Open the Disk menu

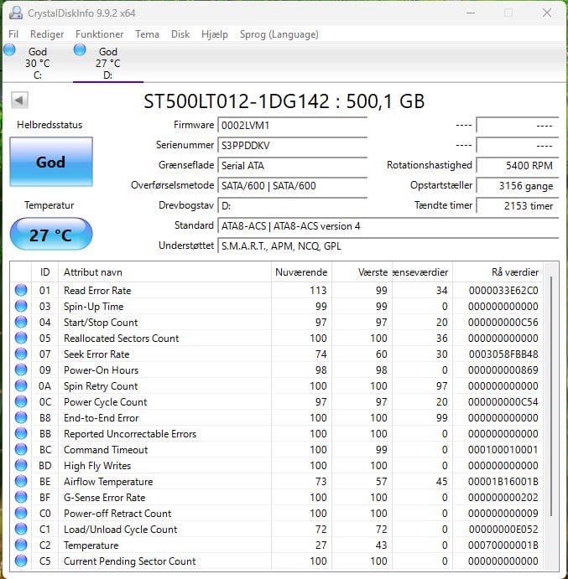pos(180,34)
